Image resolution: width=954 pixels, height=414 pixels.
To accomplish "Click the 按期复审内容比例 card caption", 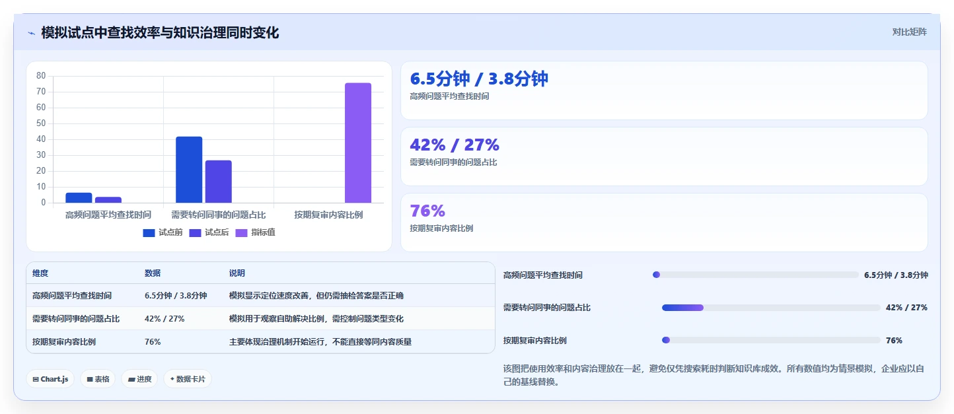I will [x=441, y=228].
